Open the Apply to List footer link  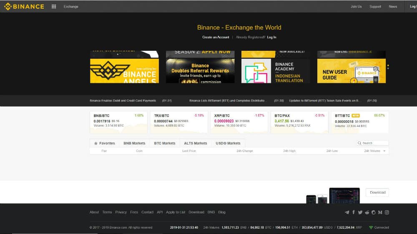point(176,212)
